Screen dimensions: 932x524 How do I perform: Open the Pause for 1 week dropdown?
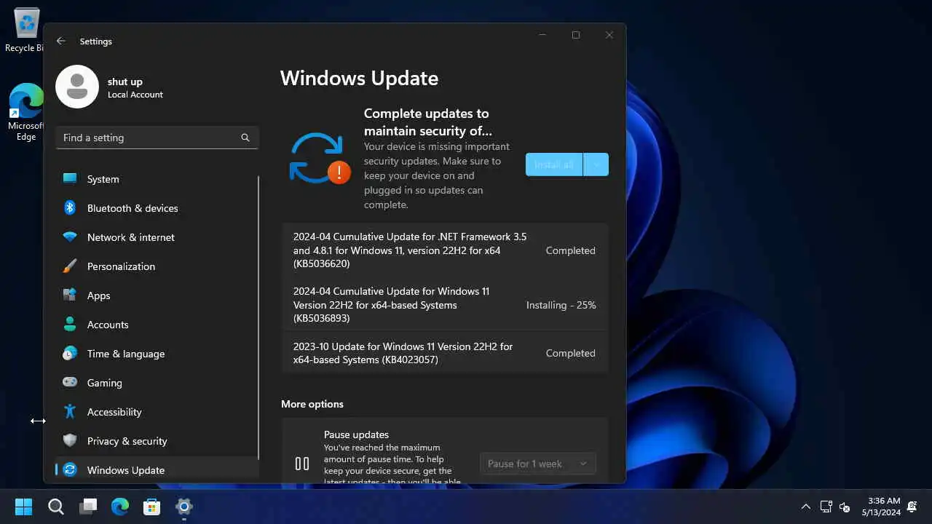pyautogui.click(x=538, y=464)
